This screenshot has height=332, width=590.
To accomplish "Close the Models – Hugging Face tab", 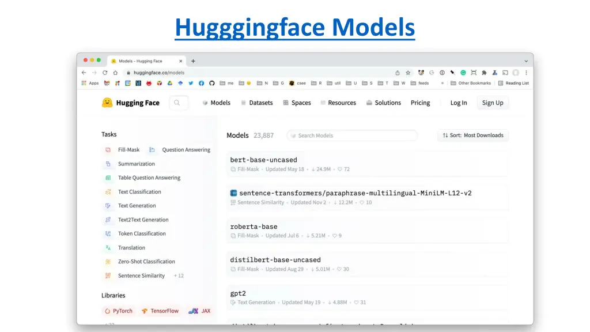I will tap(180, 61).
